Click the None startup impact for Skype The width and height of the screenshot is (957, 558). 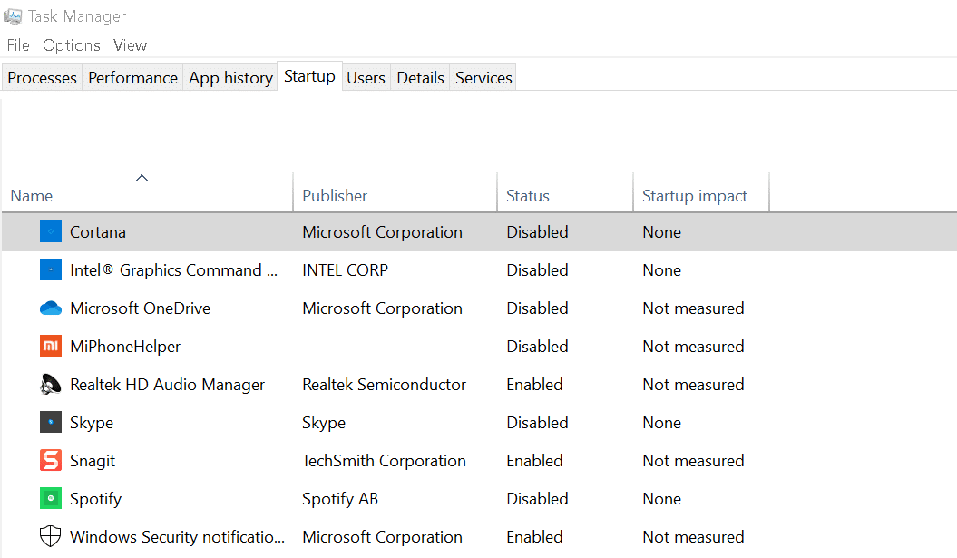coord(661,423)
